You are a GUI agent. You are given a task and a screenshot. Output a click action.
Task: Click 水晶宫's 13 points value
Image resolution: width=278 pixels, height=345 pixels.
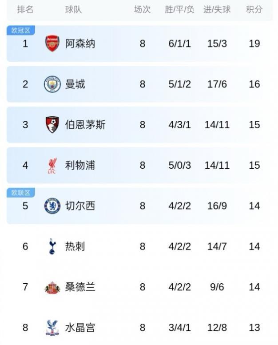click(254, 328)
